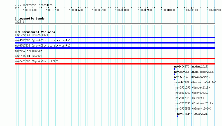Click ruler position 100234100
222x126 pixels.
(191, 10)
